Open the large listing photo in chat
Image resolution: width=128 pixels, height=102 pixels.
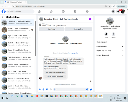(66, 39)
